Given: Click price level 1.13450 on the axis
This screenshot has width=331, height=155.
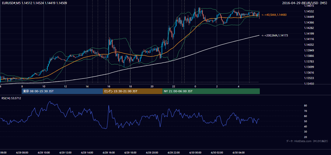Looking at the screenshot, I should (309, 84).
